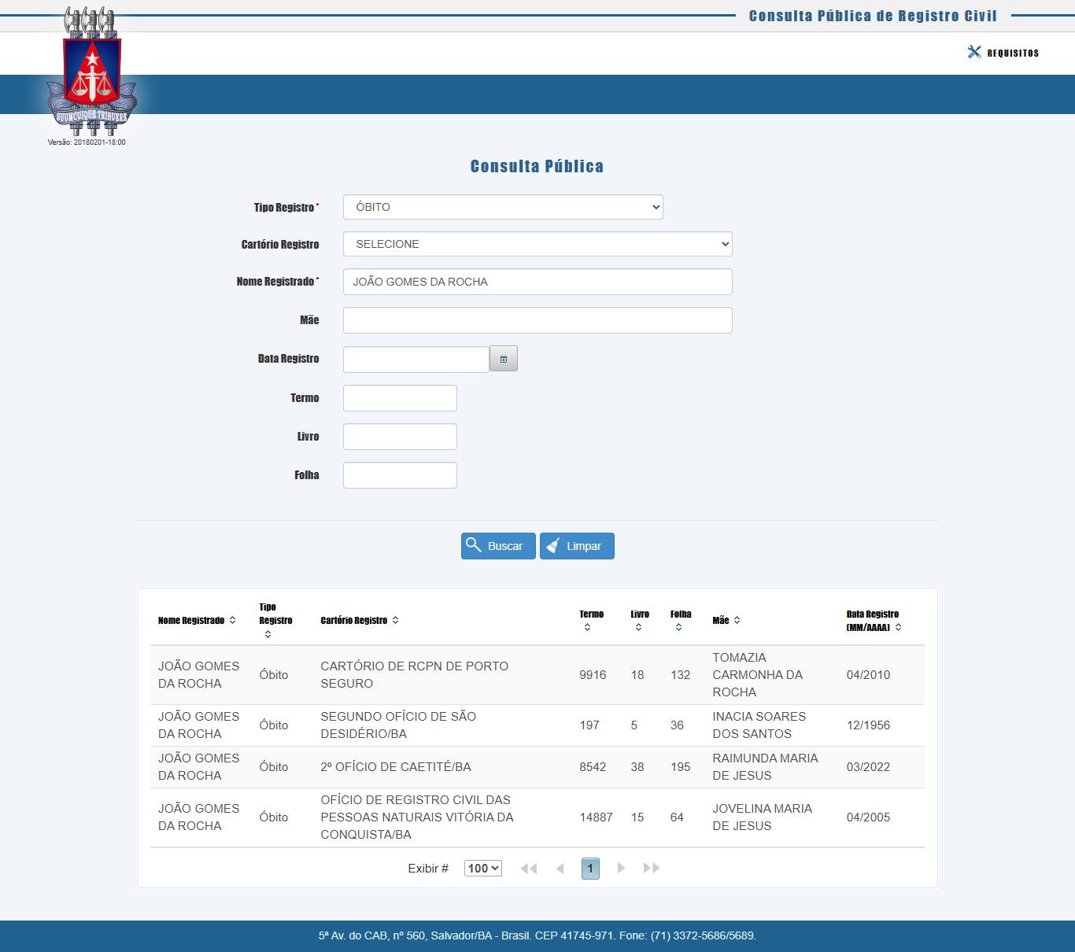Sort results by Mãe column arrows
This screenshot has height=952, width=1075.
(x=737, y=621)
